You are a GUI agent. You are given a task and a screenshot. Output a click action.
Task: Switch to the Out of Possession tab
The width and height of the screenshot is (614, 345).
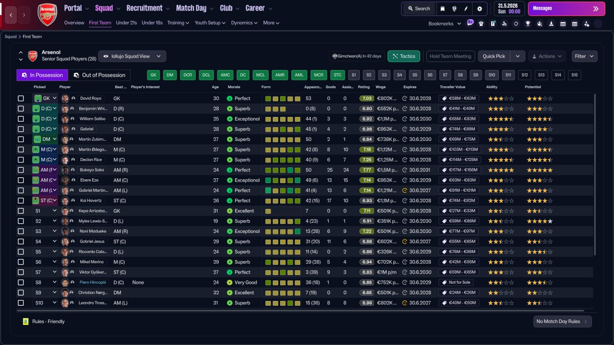(x=99, y=75)
